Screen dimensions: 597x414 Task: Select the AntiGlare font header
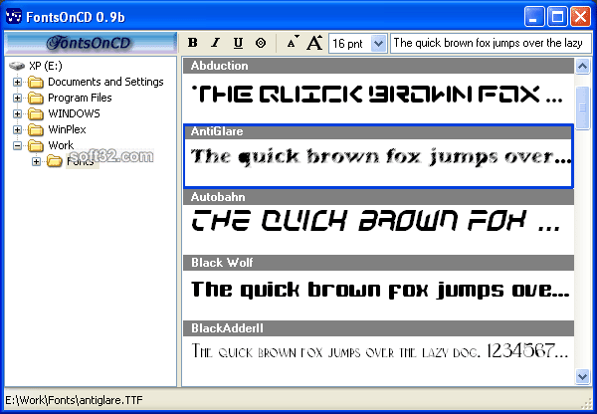378,131
